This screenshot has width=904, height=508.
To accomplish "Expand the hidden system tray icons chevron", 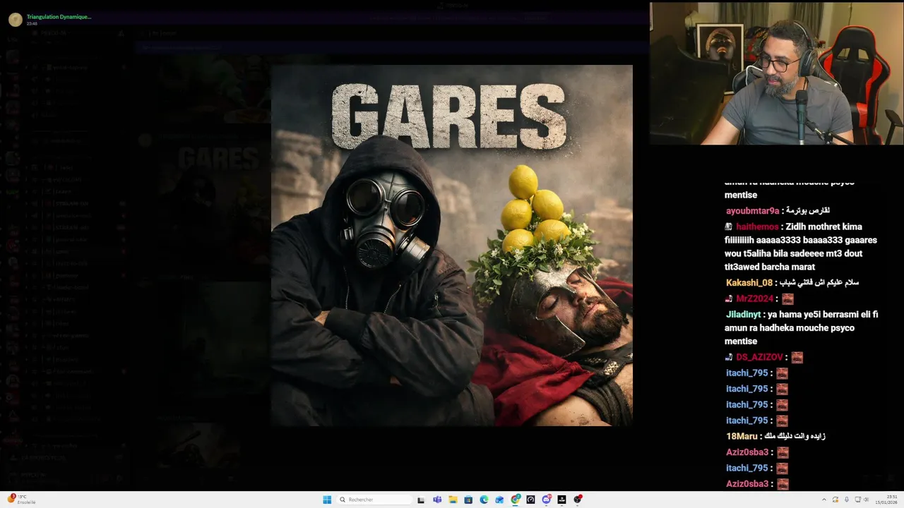I will coord(824,500).
